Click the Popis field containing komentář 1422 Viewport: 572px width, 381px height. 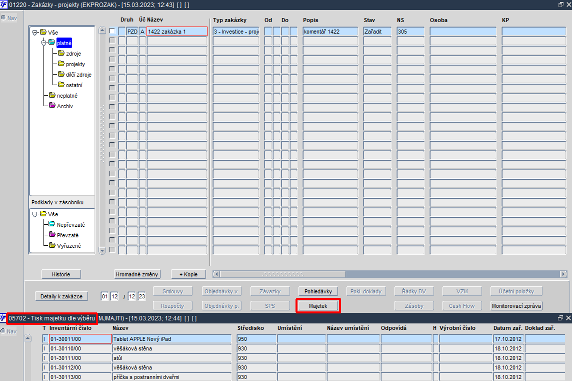[x=330, y=32]
